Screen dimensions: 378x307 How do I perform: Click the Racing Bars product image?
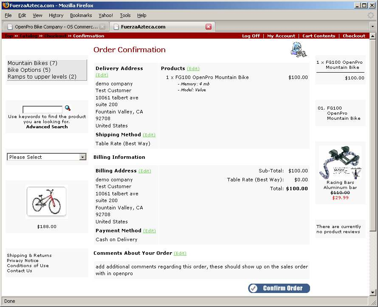[341, 163]
